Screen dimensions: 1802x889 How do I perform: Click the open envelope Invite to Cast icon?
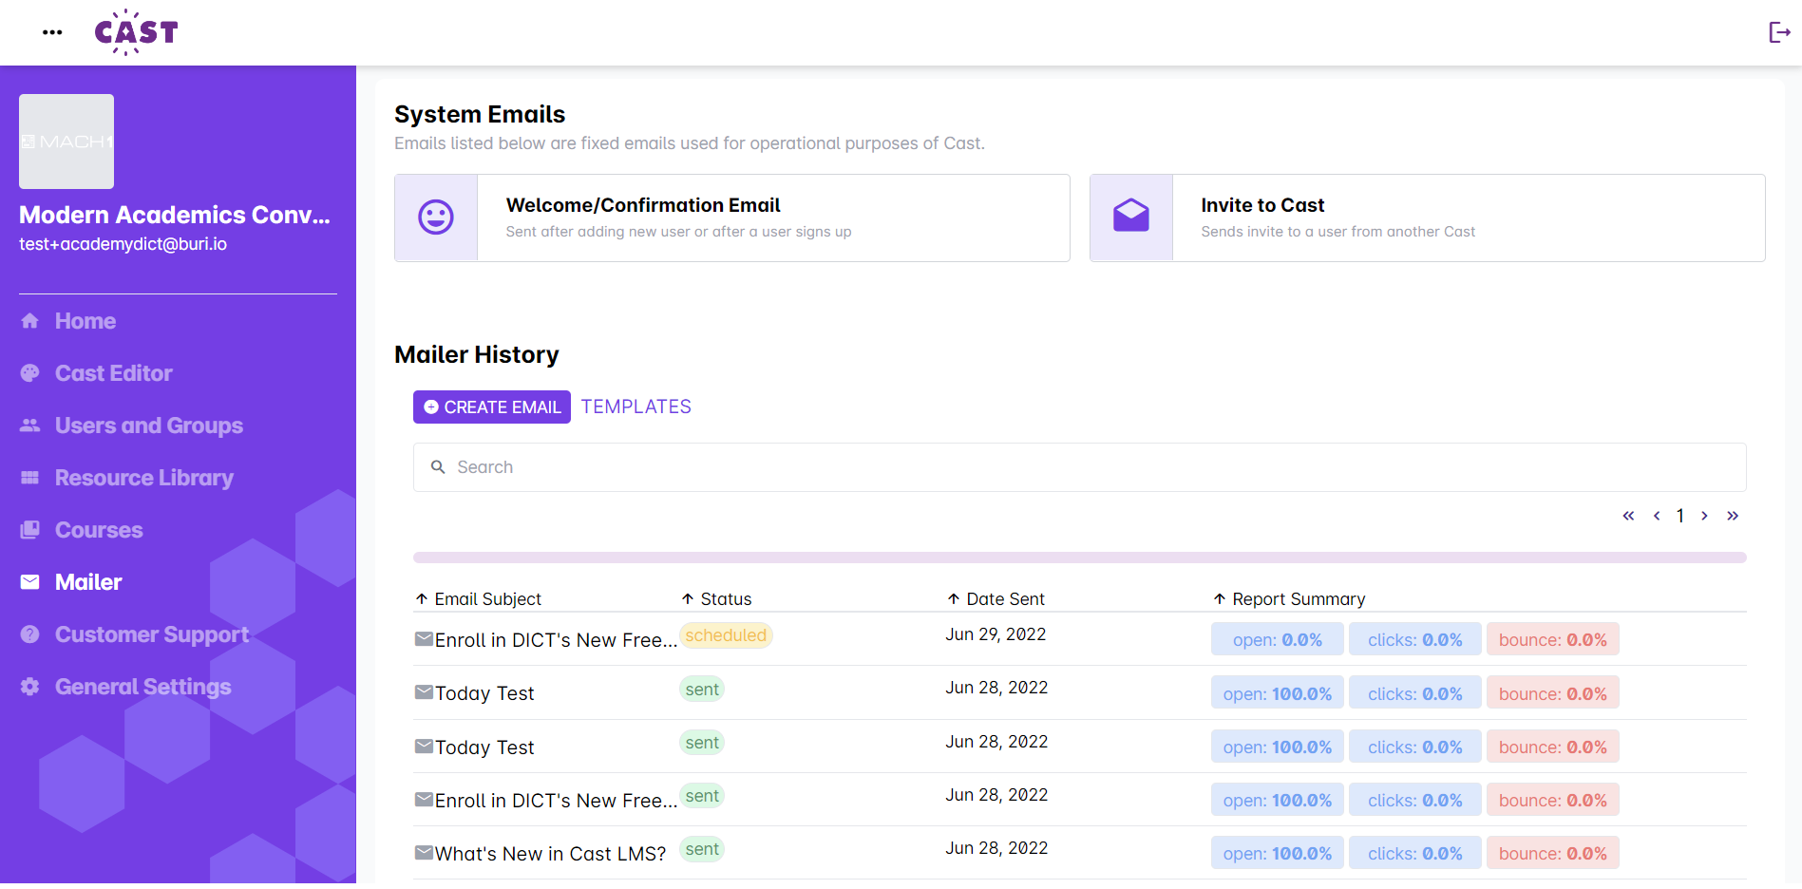(1130, 218)
